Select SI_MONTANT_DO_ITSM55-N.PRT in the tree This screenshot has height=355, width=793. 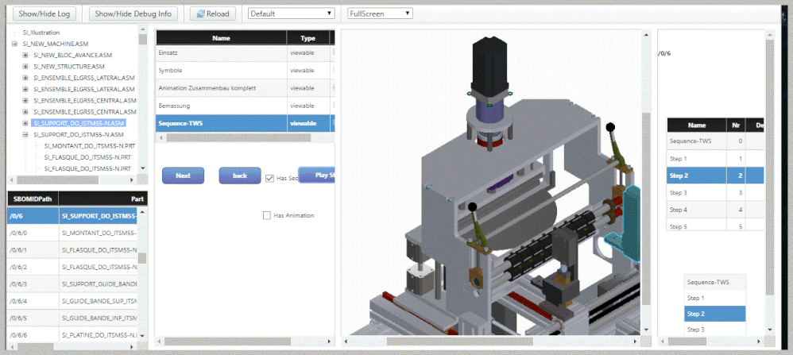[90, 145]
